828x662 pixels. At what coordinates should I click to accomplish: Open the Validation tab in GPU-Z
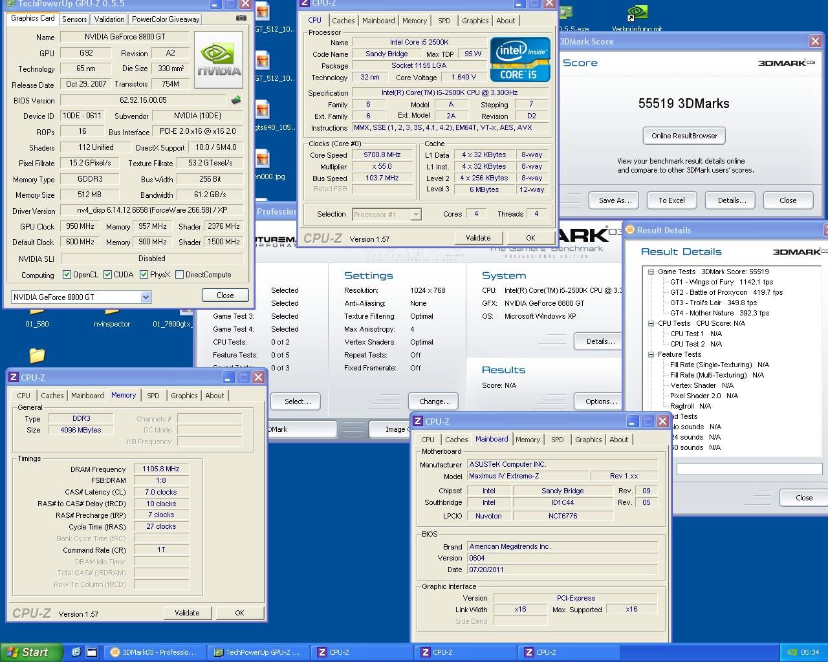tap(109, 19)
